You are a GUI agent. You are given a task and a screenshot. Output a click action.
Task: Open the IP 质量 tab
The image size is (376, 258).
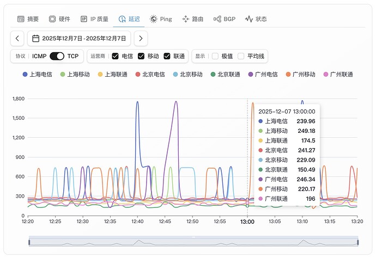tap(94, 19)
